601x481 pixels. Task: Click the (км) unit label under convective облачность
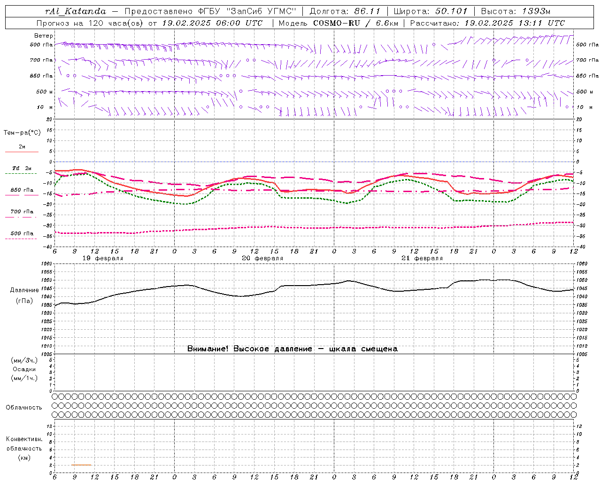24,458
